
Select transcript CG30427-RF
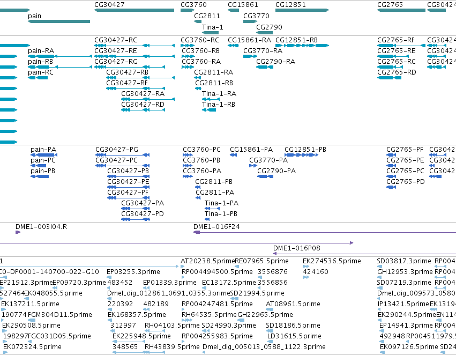tap(136, 89)
